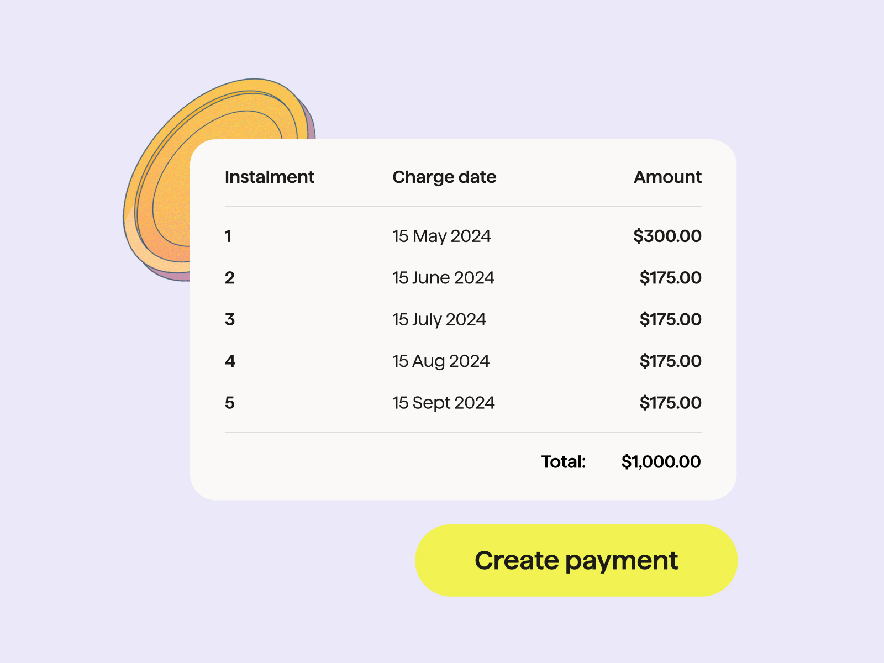Image resolution: width=884 pixels, height=663 pixels.
Task: Click the 15 May 2024 charge date
Action: [441, 236]
